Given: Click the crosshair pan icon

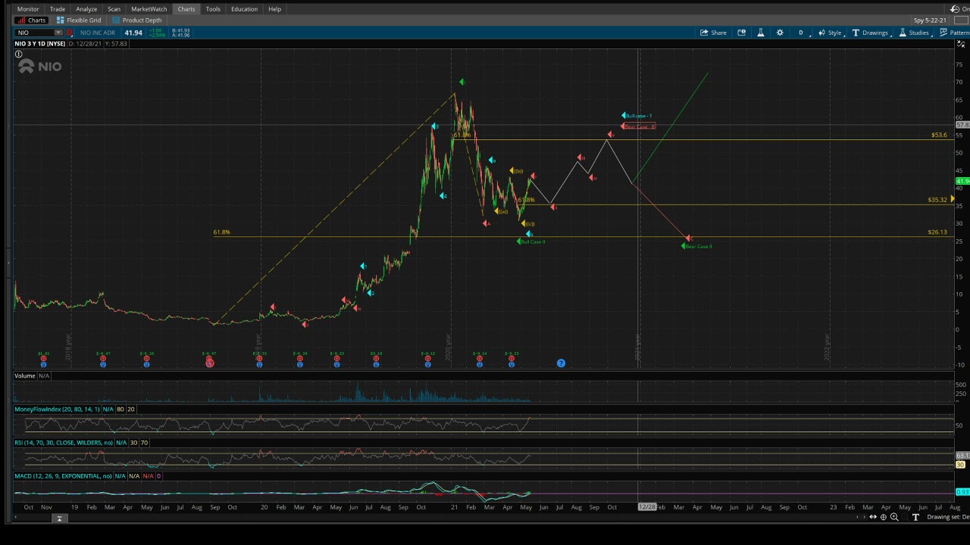Looking at the screenshot, I should click(883, 517).
